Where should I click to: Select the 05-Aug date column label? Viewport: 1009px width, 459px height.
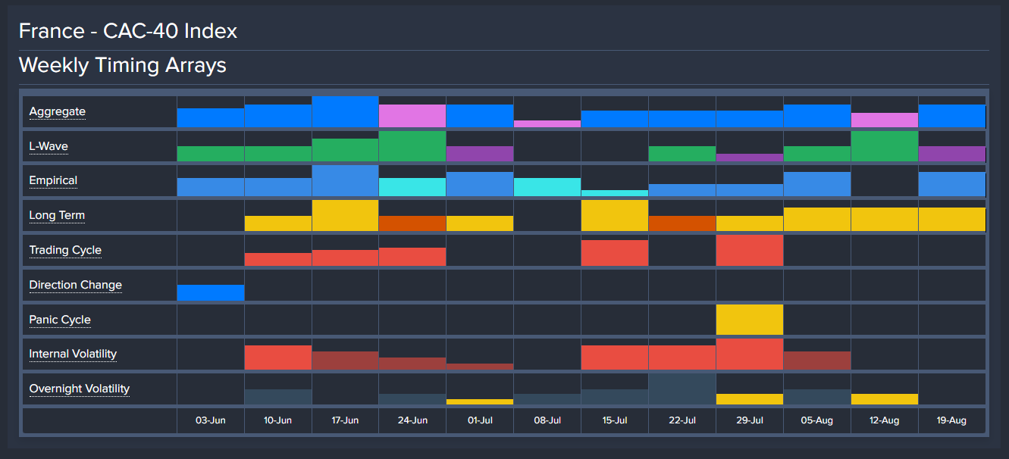click(x=817, y=420)
